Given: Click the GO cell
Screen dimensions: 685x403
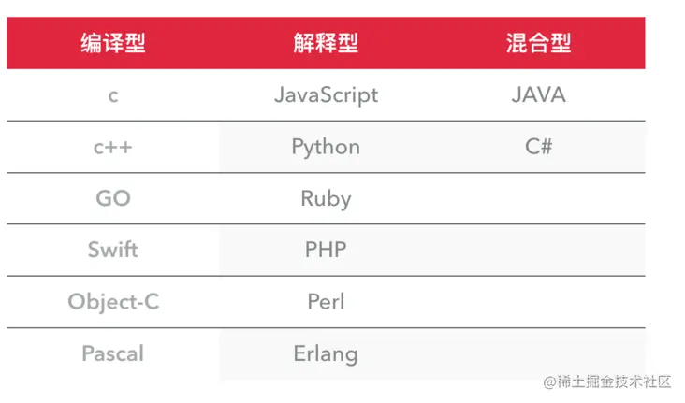Looking at the screenshot, I should click(x=113, y=198).
